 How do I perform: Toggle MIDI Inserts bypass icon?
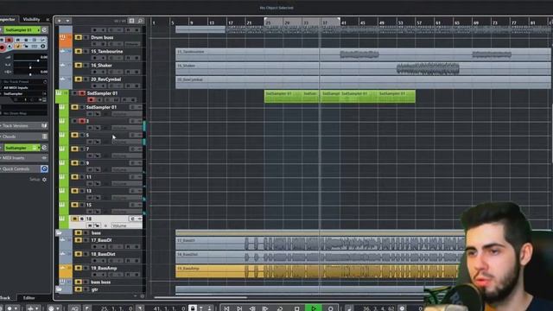(44, 158)
